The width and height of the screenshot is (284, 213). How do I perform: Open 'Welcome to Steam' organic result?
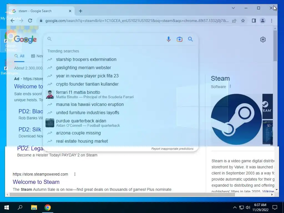(36, 182)
